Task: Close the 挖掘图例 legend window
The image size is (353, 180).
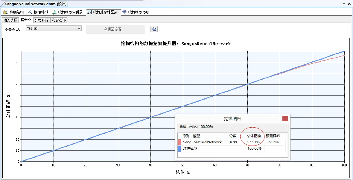Action: (x=285, y=118)
